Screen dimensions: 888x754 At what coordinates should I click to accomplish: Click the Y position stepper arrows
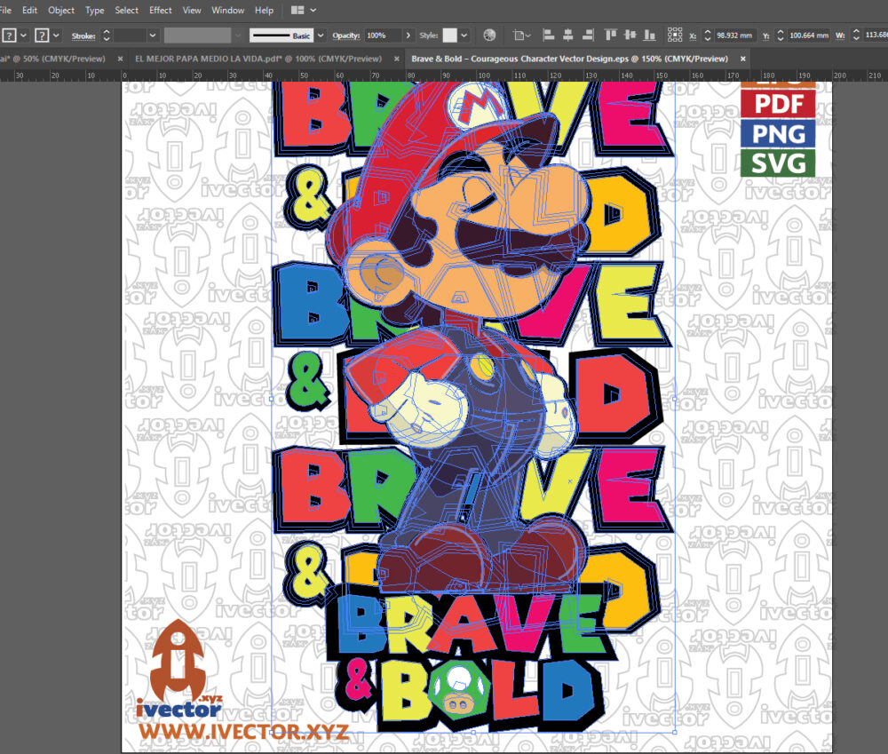coord(780,36)
